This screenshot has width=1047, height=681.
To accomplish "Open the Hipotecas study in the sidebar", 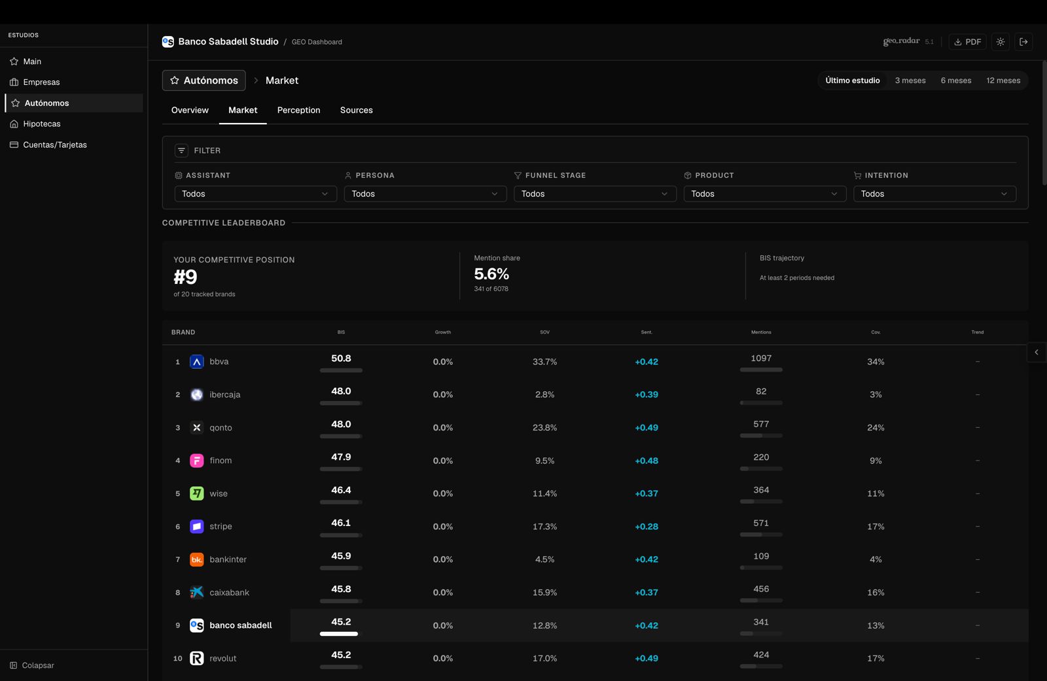I will pos(42,124).
